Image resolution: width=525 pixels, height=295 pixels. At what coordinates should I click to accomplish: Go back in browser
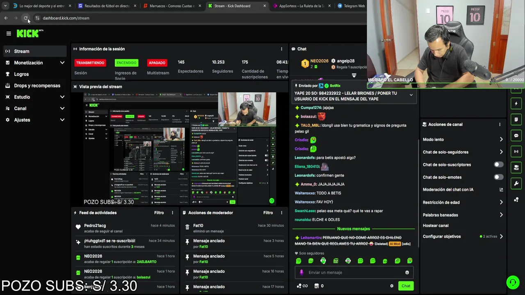6,18
